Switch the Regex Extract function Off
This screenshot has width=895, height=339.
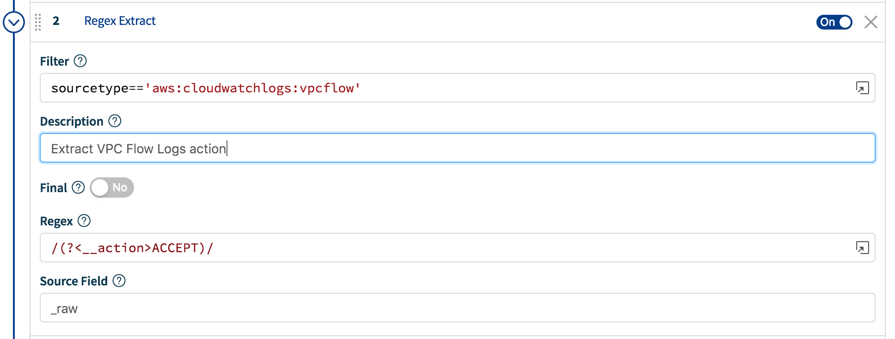834,21
